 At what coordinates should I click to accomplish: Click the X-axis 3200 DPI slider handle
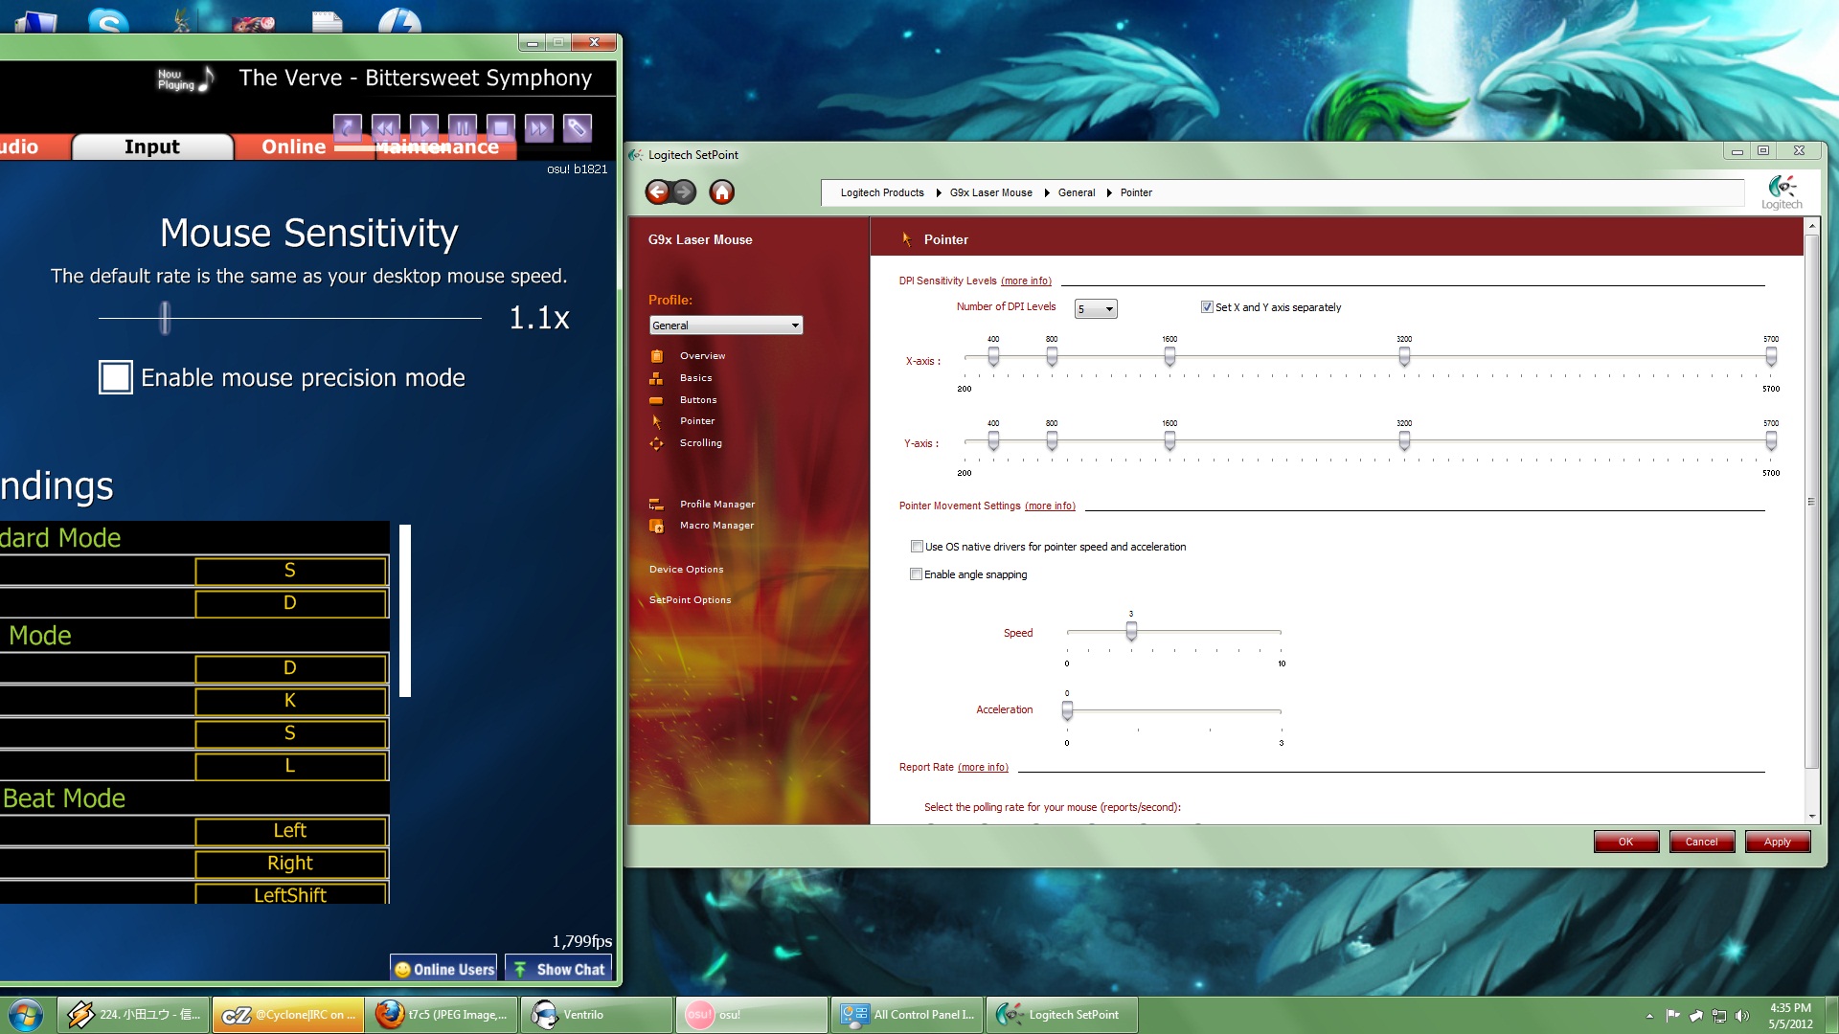tap(1404, 357)
